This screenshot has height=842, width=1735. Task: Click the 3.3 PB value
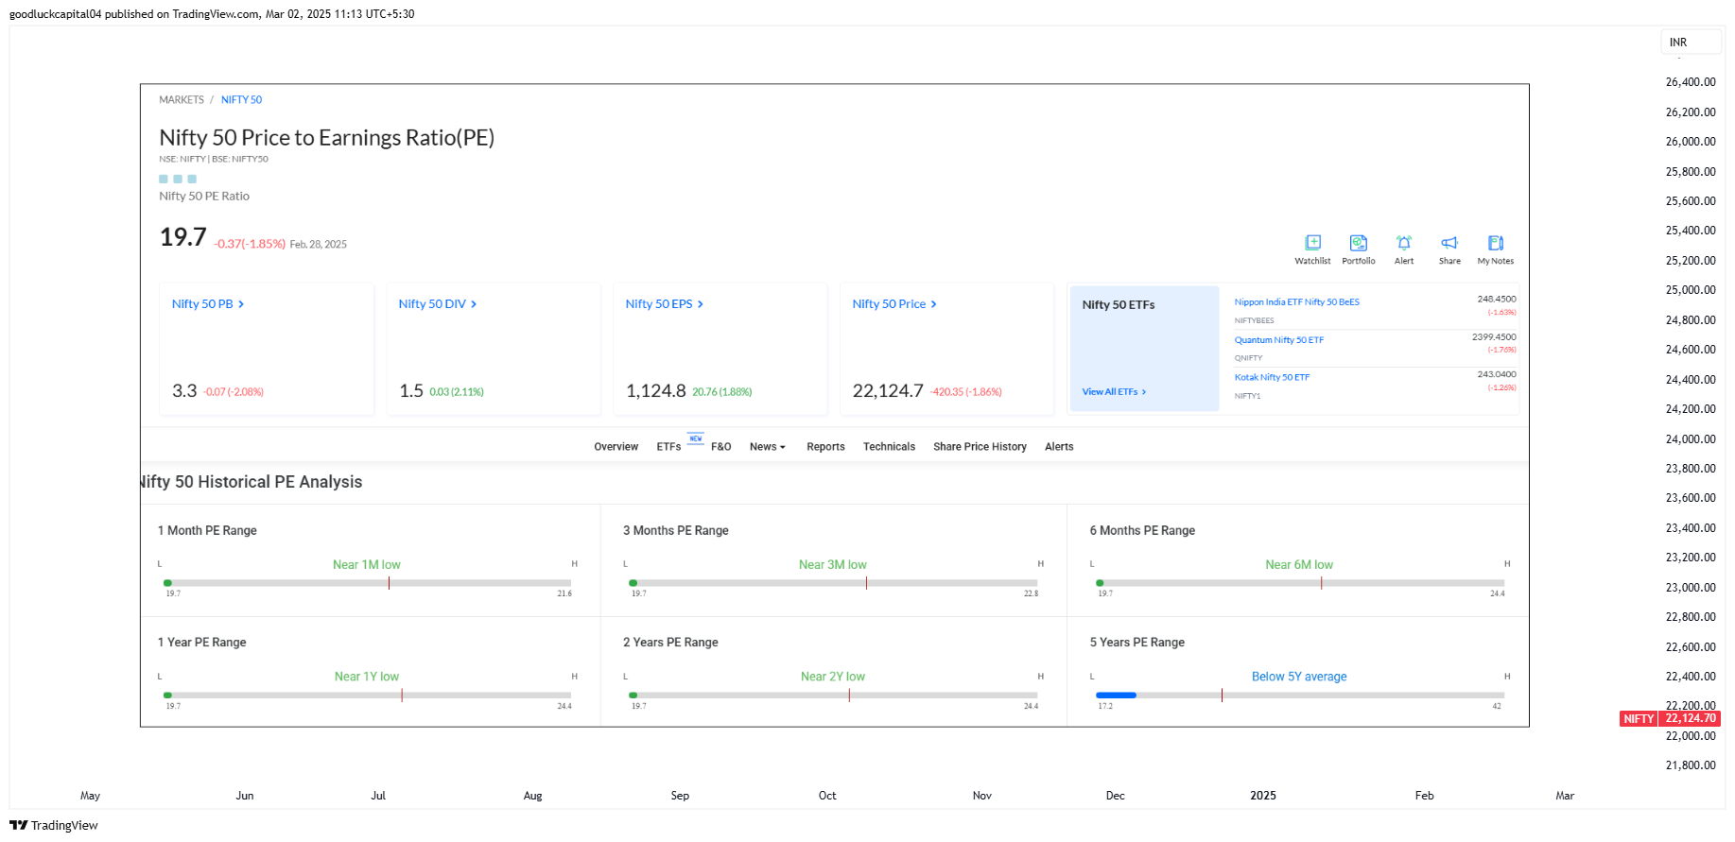[x=184, y=391]
